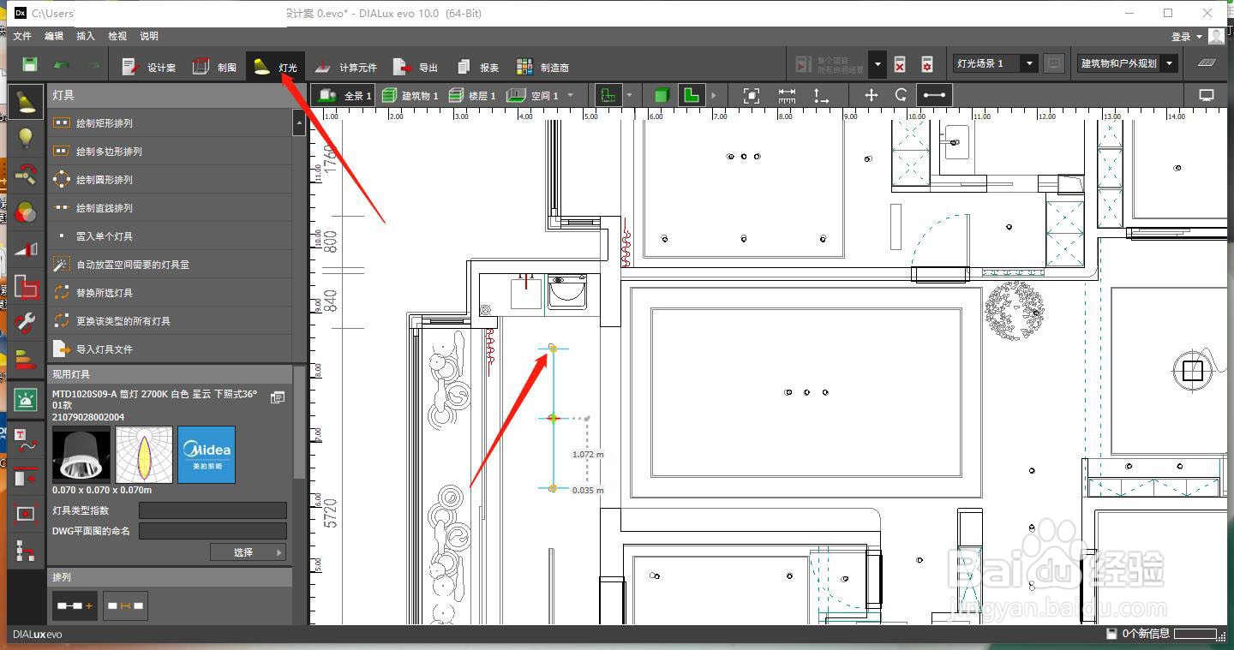Choose 绘制矩形排列 rectangular arrangement

(170, 123)
